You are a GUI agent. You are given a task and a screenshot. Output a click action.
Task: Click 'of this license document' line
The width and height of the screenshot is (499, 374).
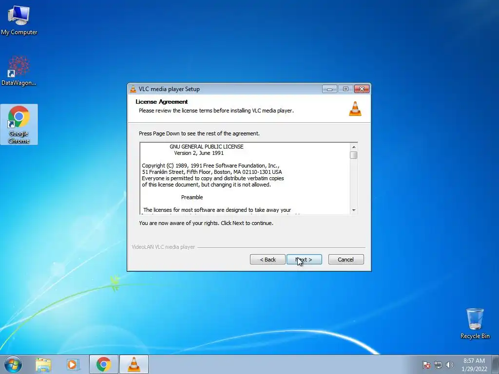[206, 185]
